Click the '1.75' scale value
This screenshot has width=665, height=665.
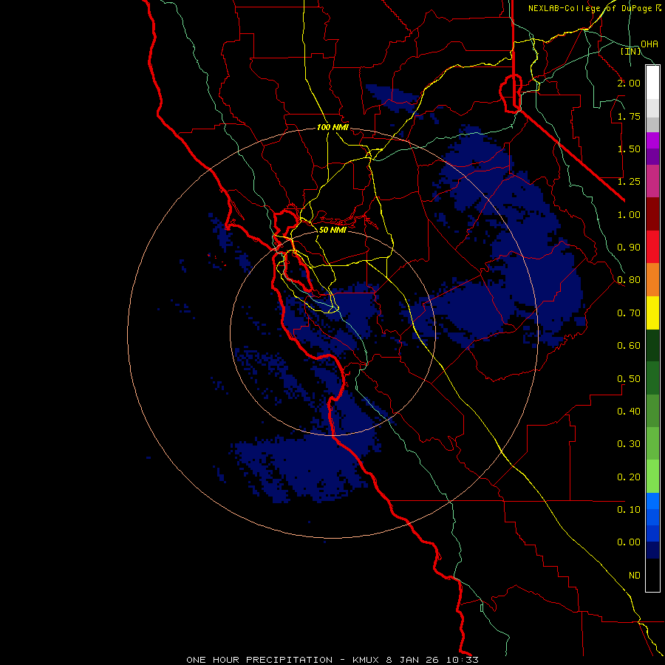coord(629,116)
